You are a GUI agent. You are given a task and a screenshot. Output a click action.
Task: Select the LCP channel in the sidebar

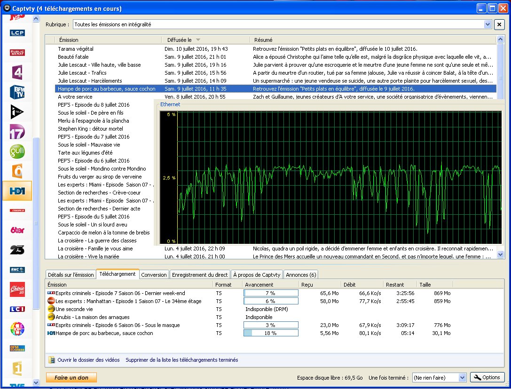(17, 33)
